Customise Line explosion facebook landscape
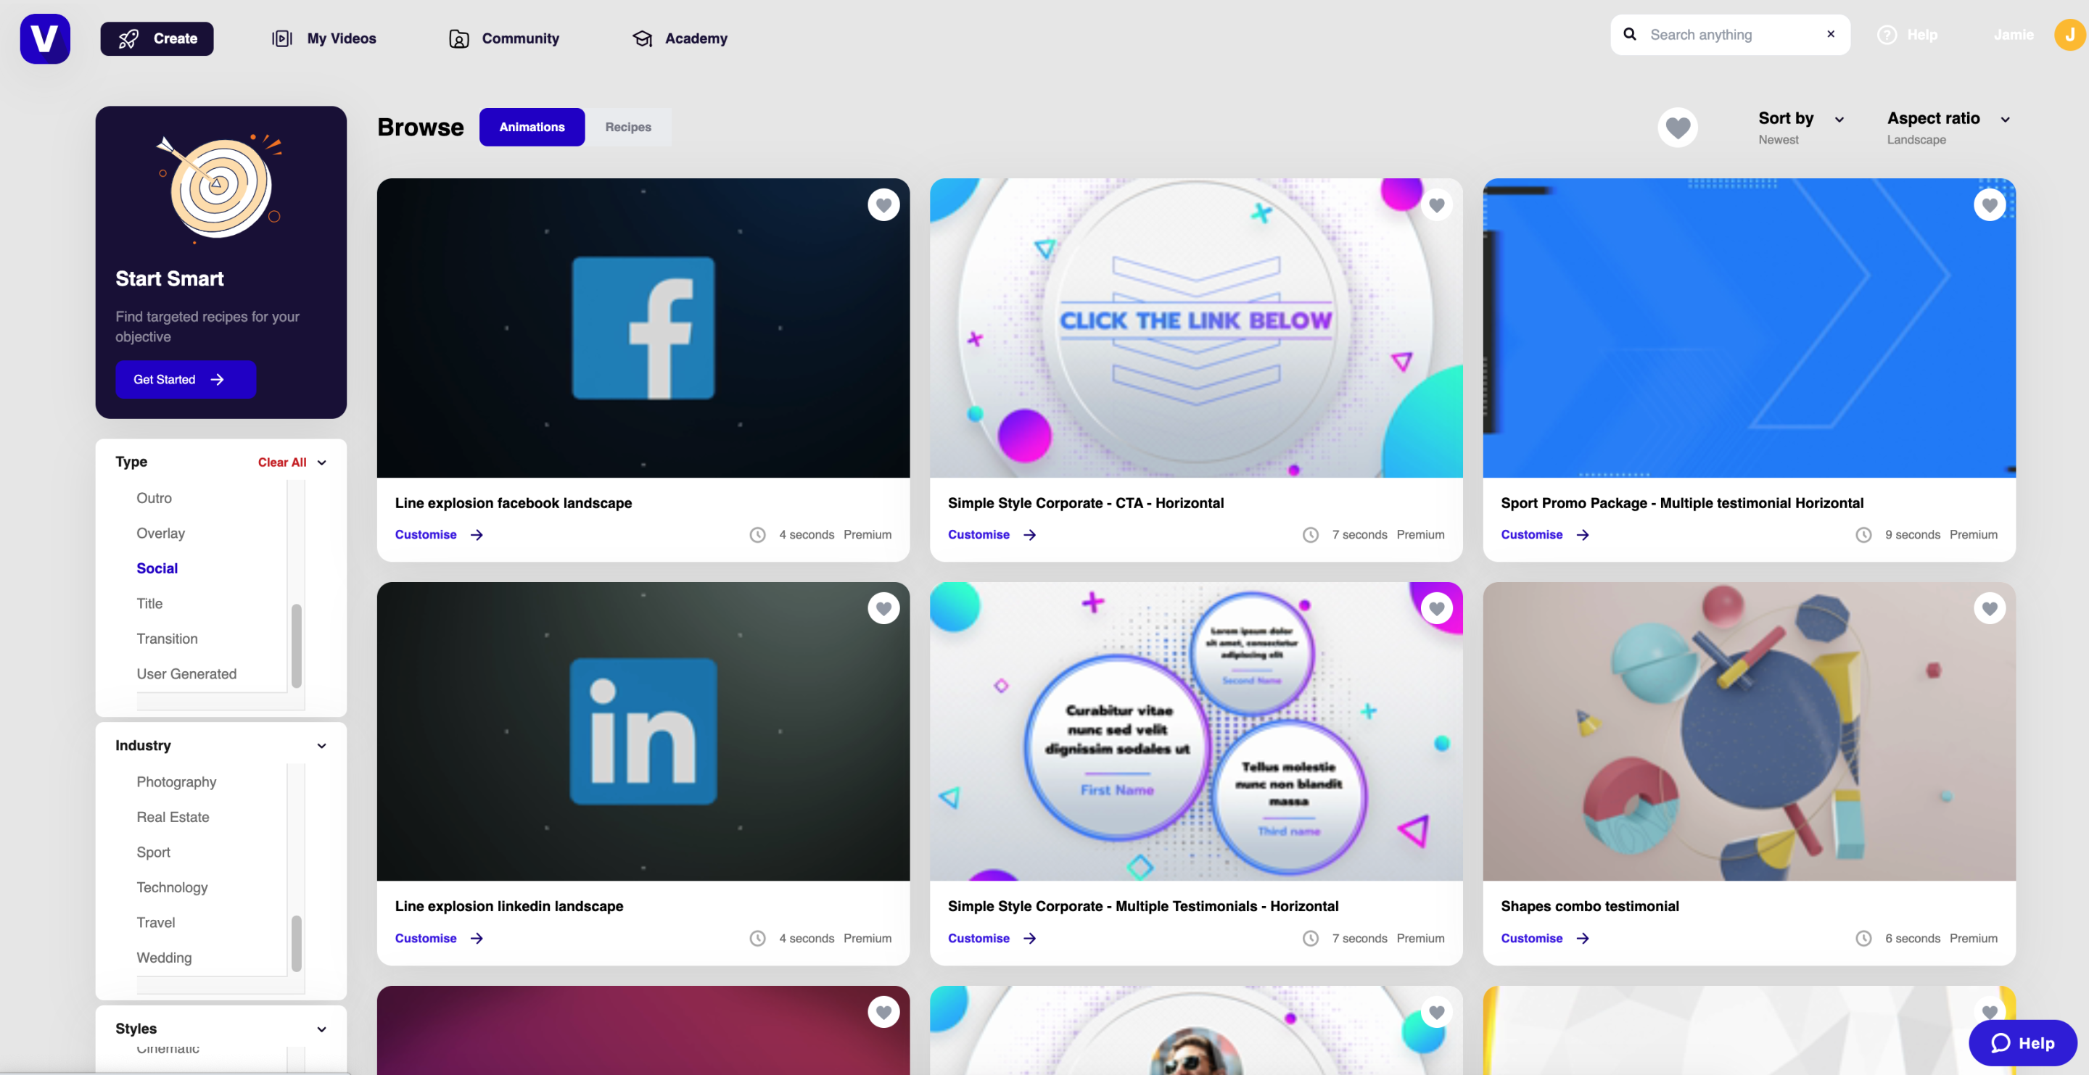Screen dimensions: 2089x1075 pos(439,535)
